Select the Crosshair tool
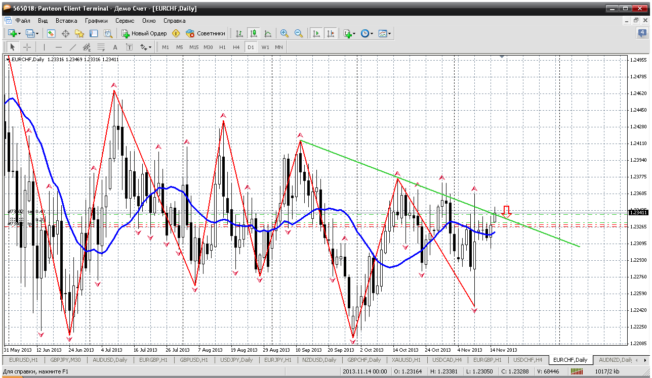The image size is (652, 378). point(27,47)
